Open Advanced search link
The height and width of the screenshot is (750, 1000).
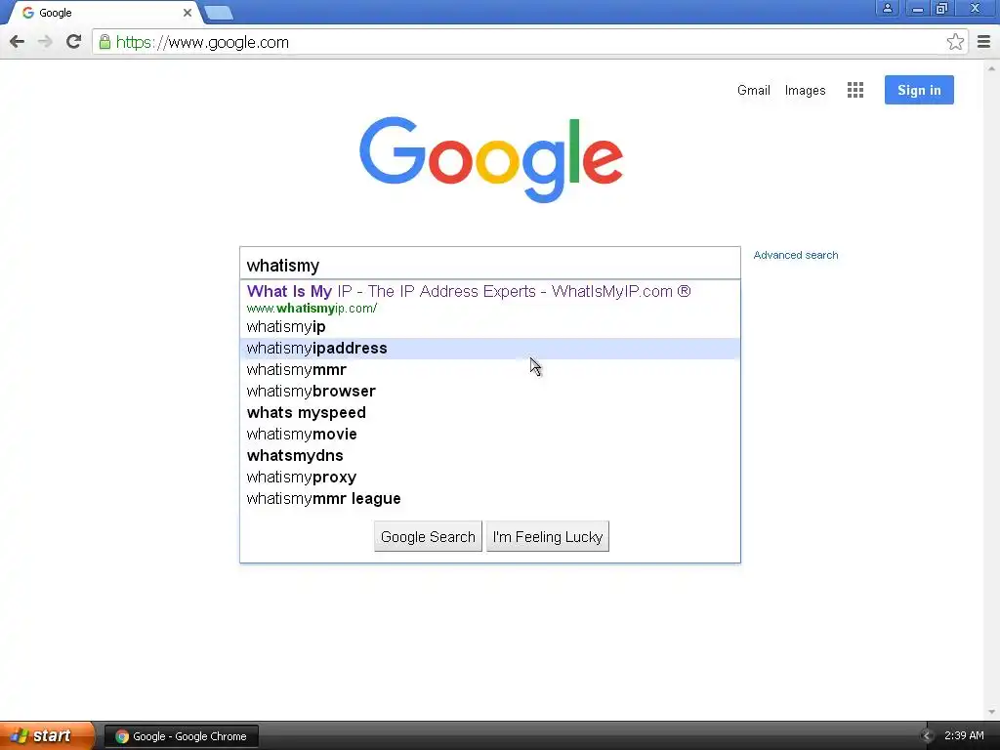(795, 255)
